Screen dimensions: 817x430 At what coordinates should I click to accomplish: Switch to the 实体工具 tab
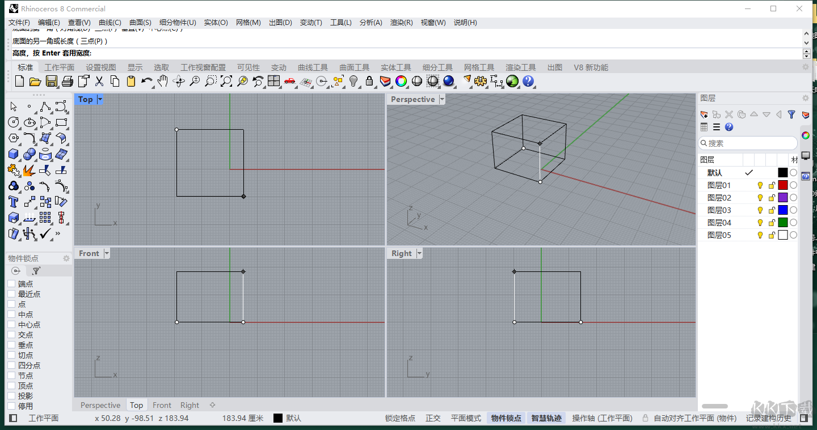click(395, 67)
